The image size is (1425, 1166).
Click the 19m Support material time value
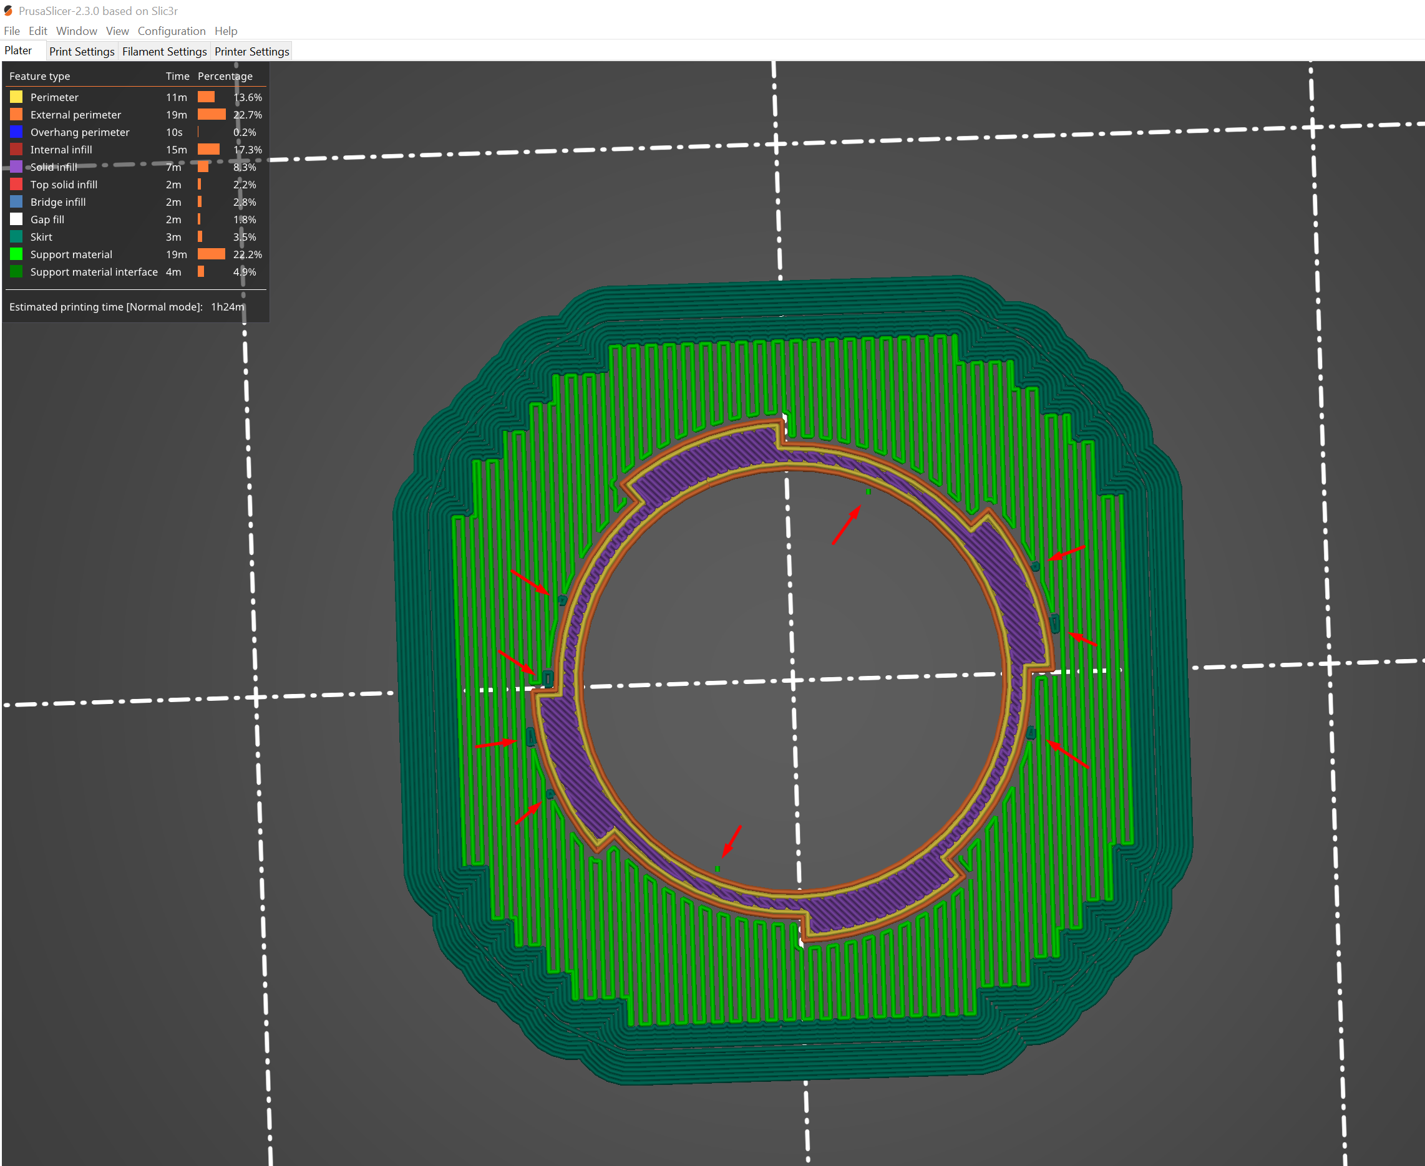[x=176, y=254]
